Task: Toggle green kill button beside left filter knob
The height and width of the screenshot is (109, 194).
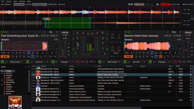Action: pyautogui.click(x=73, y=49)
